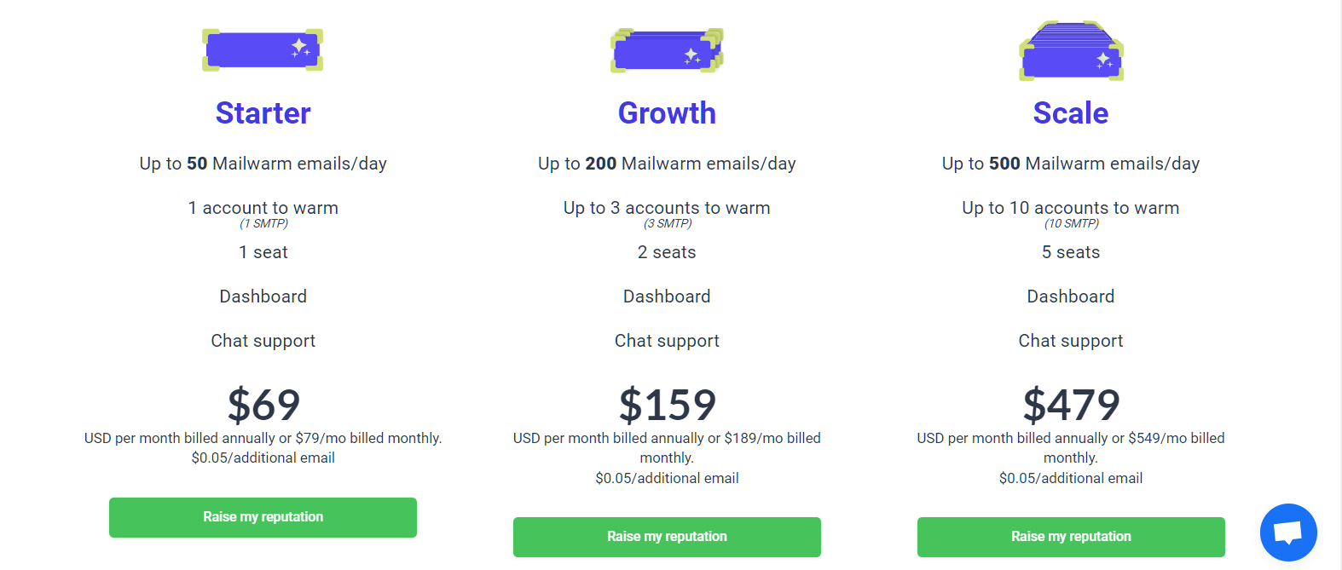This screenshot has height=570, width=1342.
Task: Click the 500 Mailwarm emails/day text
Action: pos(1071,164)
